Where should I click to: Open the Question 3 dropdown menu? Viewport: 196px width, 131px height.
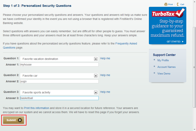tap(96, 92)
